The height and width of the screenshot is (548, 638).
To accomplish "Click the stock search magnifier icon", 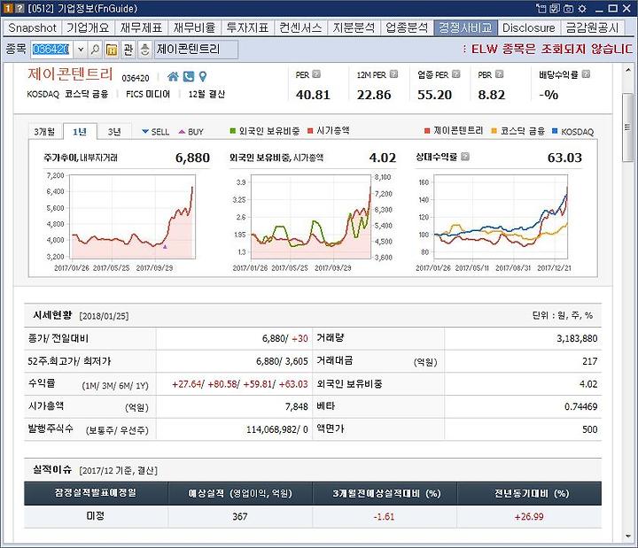I will (x=95, y=50).
